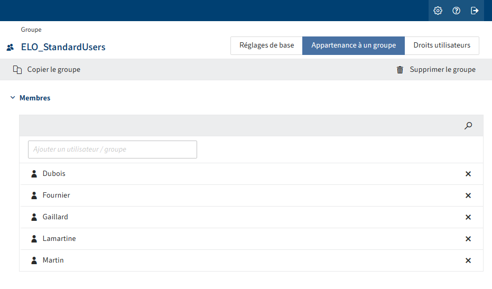Click the user icon next to Lamartine
Screen dimensions: 492x289
coord(34,239)
